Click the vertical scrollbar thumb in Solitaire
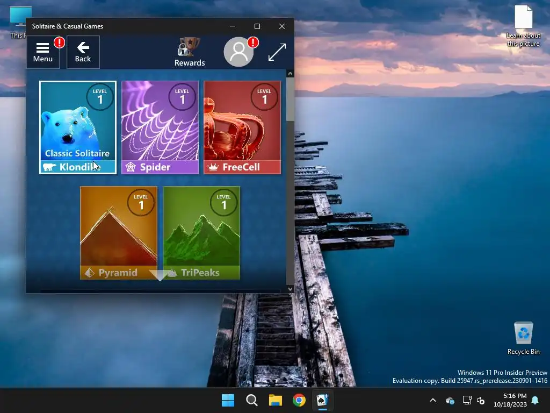Image resolution: width=550 pixels, height=413 pixels. [x=290, y=99]
